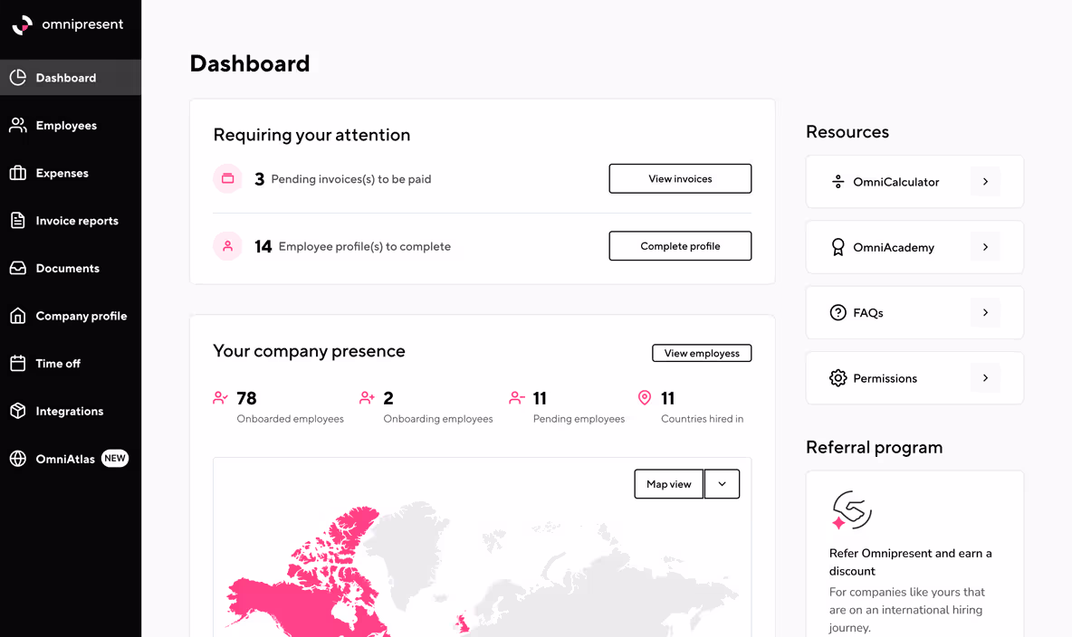Open OmniCalculator using its chevron arrow

[985, 182]
